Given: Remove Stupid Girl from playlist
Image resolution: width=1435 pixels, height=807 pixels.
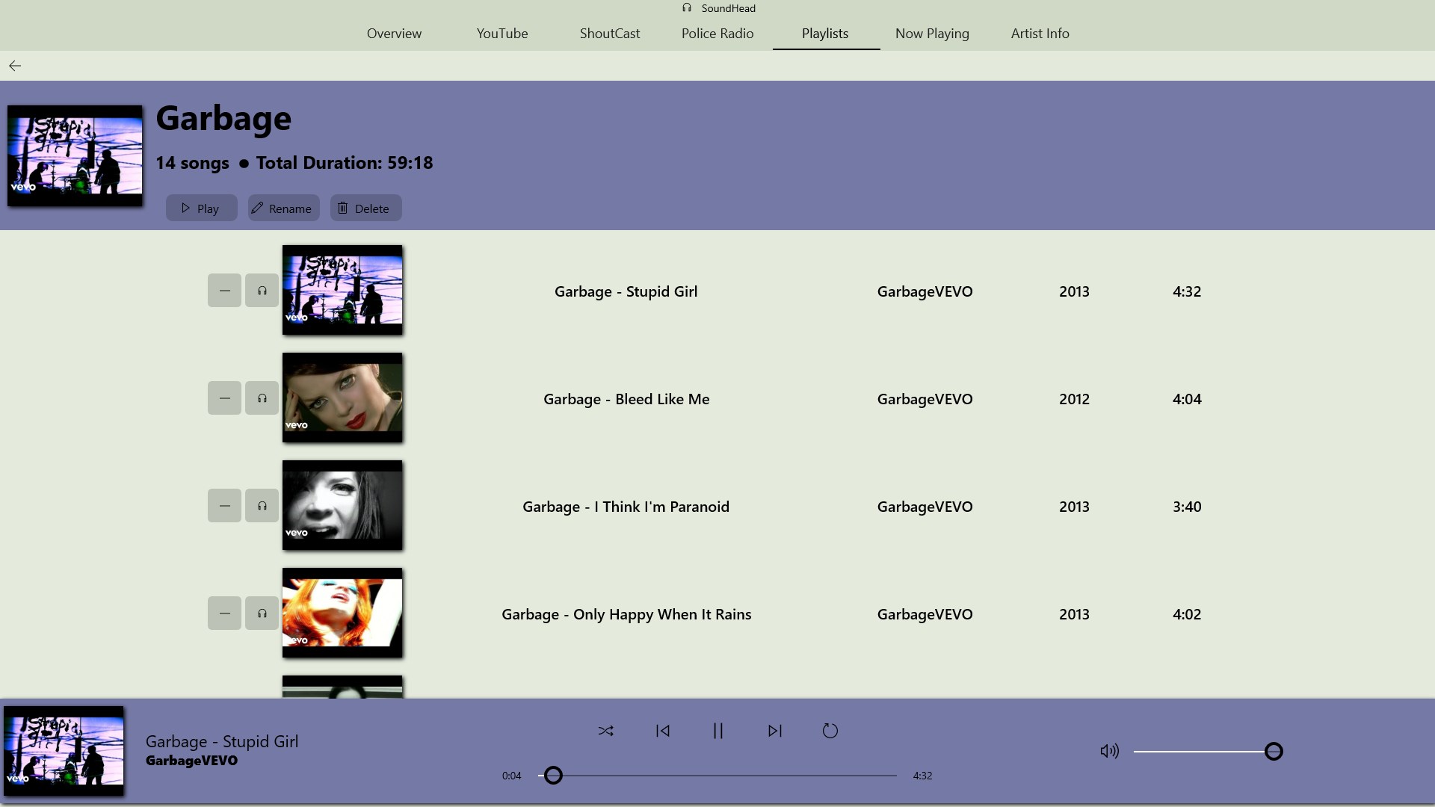Looking at the screenshot, I should click(x=224, y=291).
